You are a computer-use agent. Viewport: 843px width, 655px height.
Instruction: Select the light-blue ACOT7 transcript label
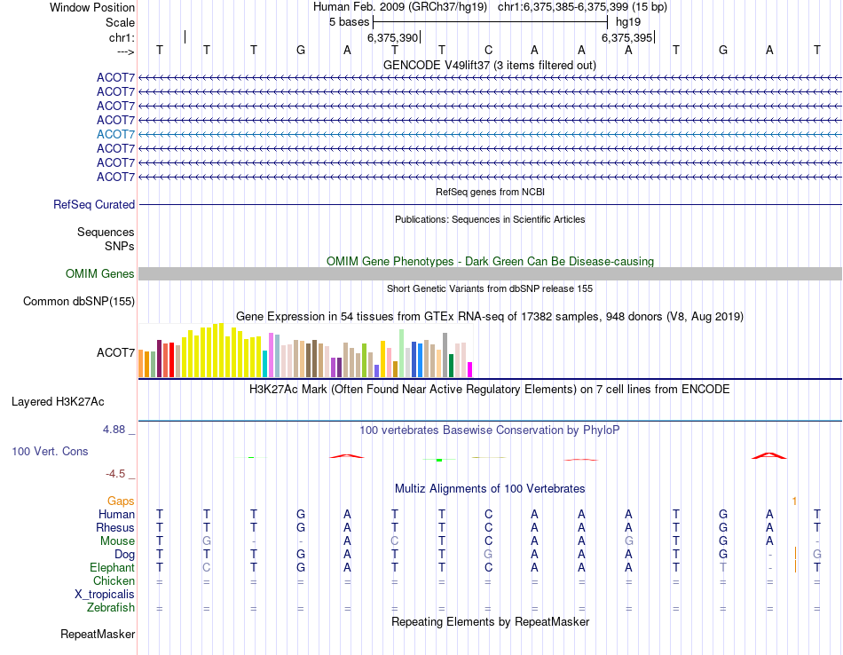point(115,134)
